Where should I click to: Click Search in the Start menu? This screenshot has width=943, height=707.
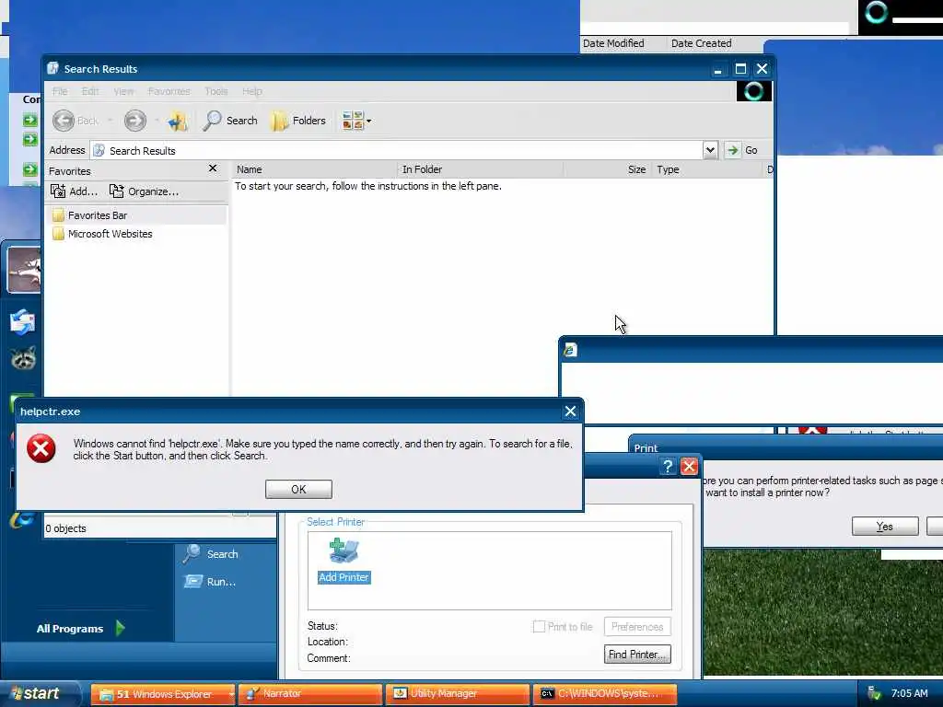(211, 553)
